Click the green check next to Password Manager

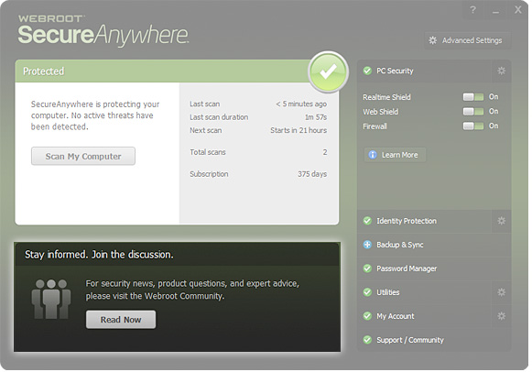pos(367,268)
